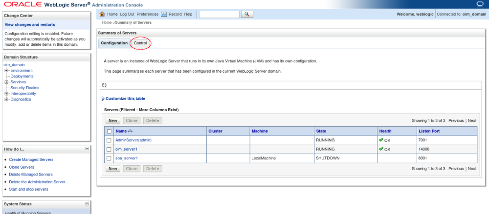Viewport: 489px width, 214px height.
Task: Switch to the Control tab
Action: 140,43
